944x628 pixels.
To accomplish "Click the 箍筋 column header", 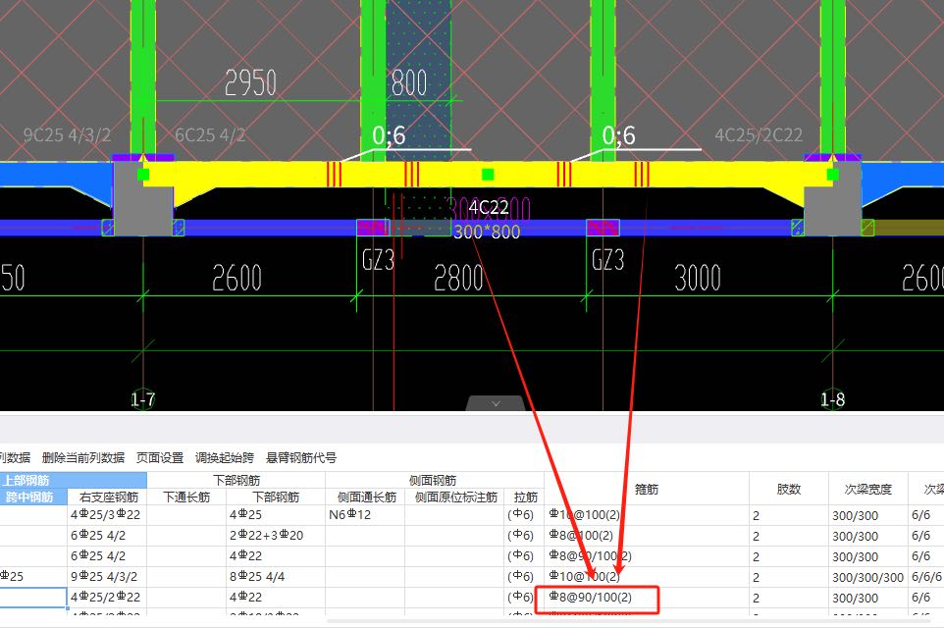I will (x=647, y=489).
